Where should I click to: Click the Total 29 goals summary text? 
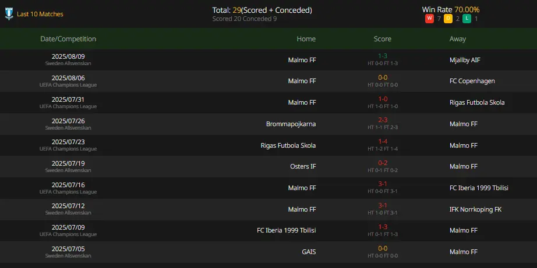262,10
